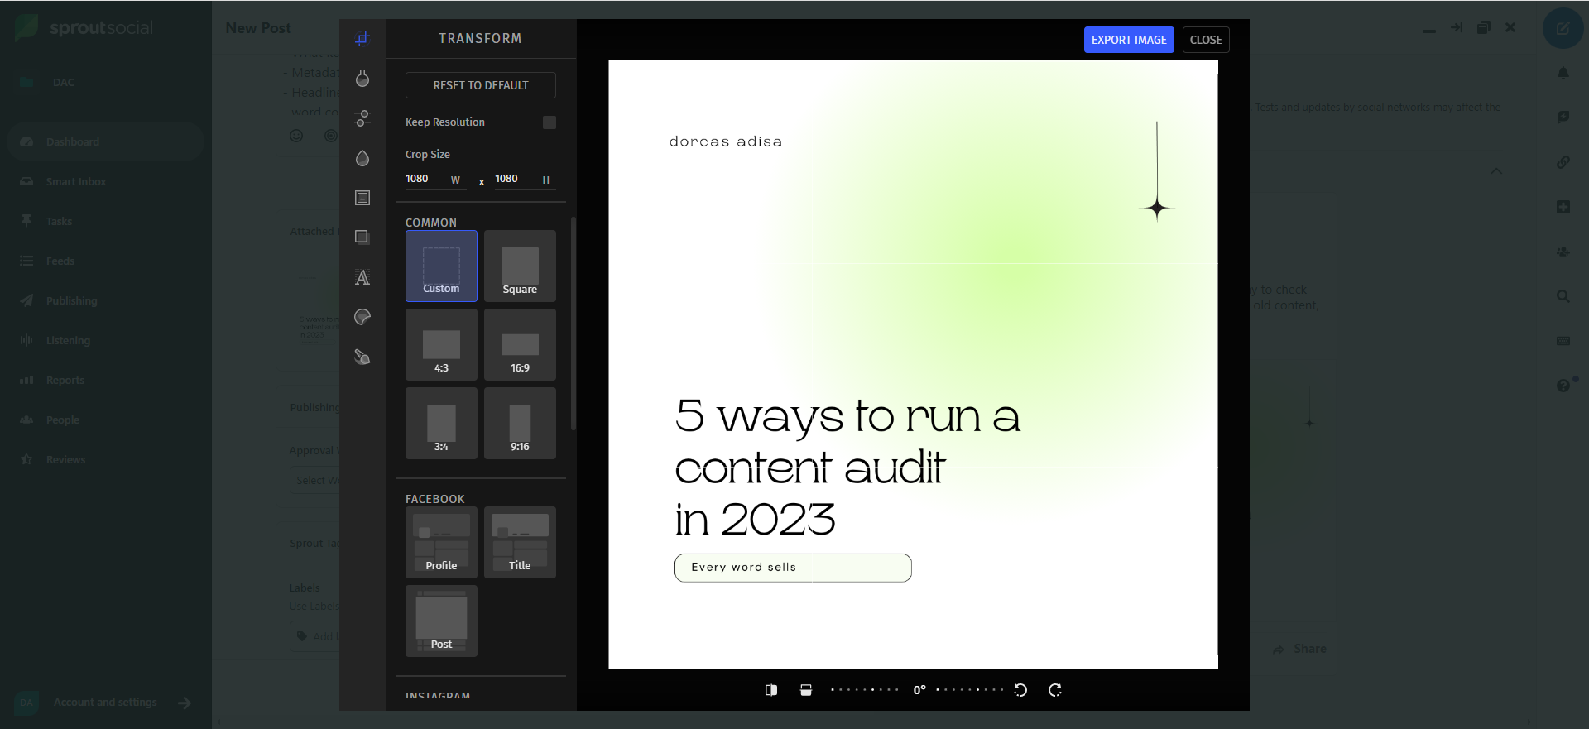This screenshot has width=1589, height=729.
Task: Open the Filters flask tool
Action: [362, 79]
